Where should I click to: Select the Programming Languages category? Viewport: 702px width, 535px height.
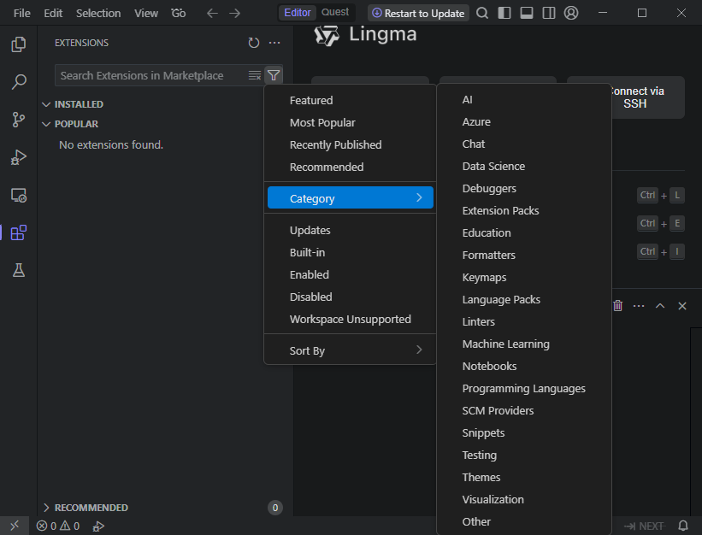[x=524, y=388]
